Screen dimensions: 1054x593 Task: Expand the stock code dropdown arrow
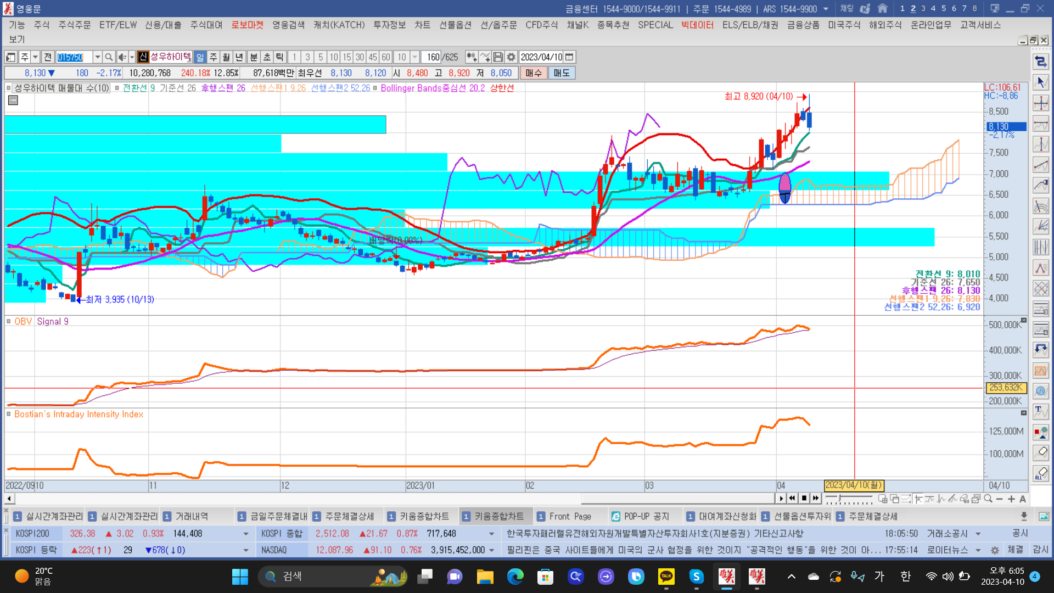click(97, 57)
